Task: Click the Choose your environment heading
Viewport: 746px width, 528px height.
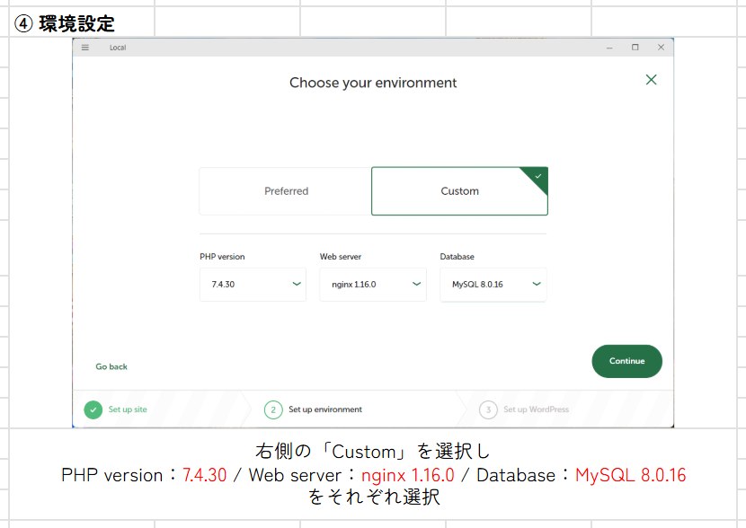Action: pyautogui.click(x=373, y=83)
